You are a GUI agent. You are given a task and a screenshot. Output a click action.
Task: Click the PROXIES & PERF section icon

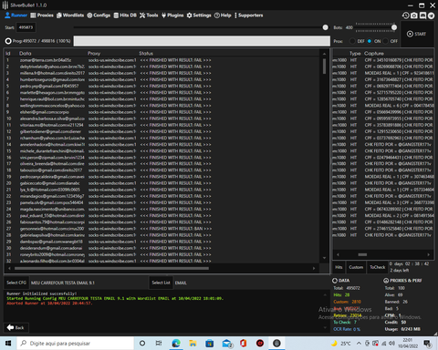tap(386, 281)
